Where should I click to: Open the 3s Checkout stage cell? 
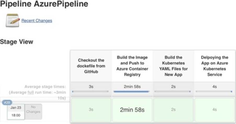click(91, 110)
